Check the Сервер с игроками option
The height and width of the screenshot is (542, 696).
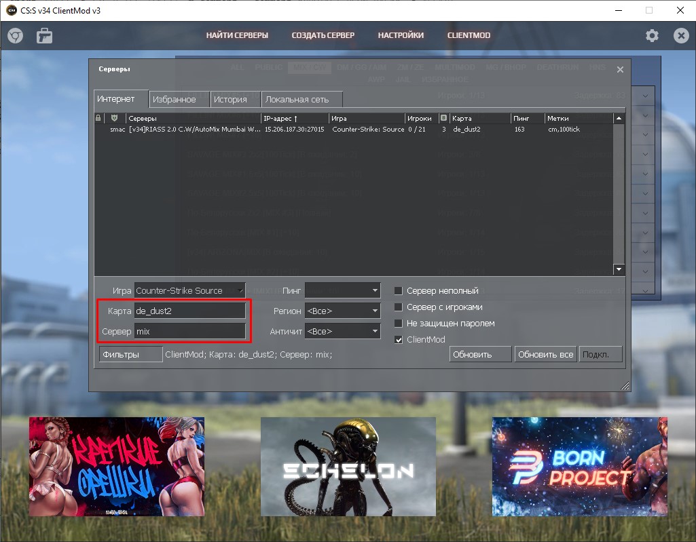(399, 307)
